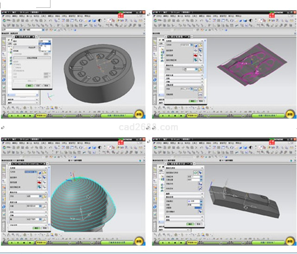The height and width of the screenshot is (254, 297).
Task: Open the 文件 (File) menu in the block model window
Action: 160,144
